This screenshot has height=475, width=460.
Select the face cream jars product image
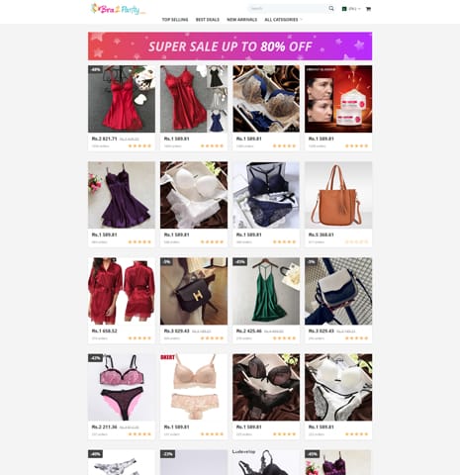click(x=338, y=99)
